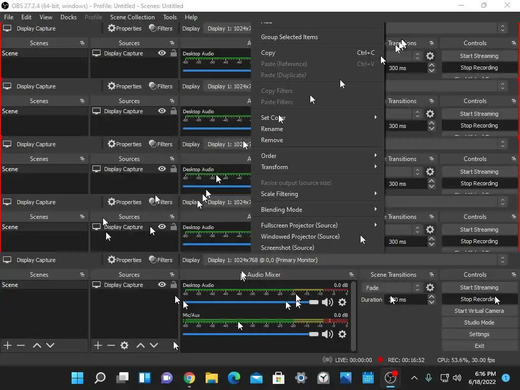Click the Audio Mixer vertical scrollbar
This screenshot has height=390, width=520.
point(353,316)
